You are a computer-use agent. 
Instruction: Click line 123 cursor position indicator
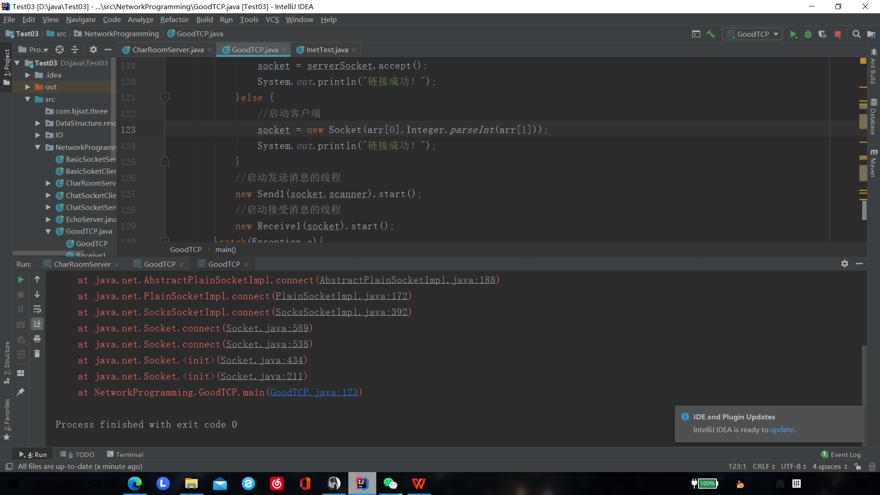coord(737,467)
